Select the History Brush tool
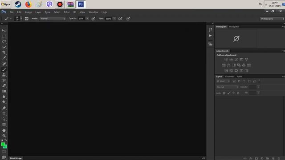This screenshot has width=285, height=160. tap(4, 80)
